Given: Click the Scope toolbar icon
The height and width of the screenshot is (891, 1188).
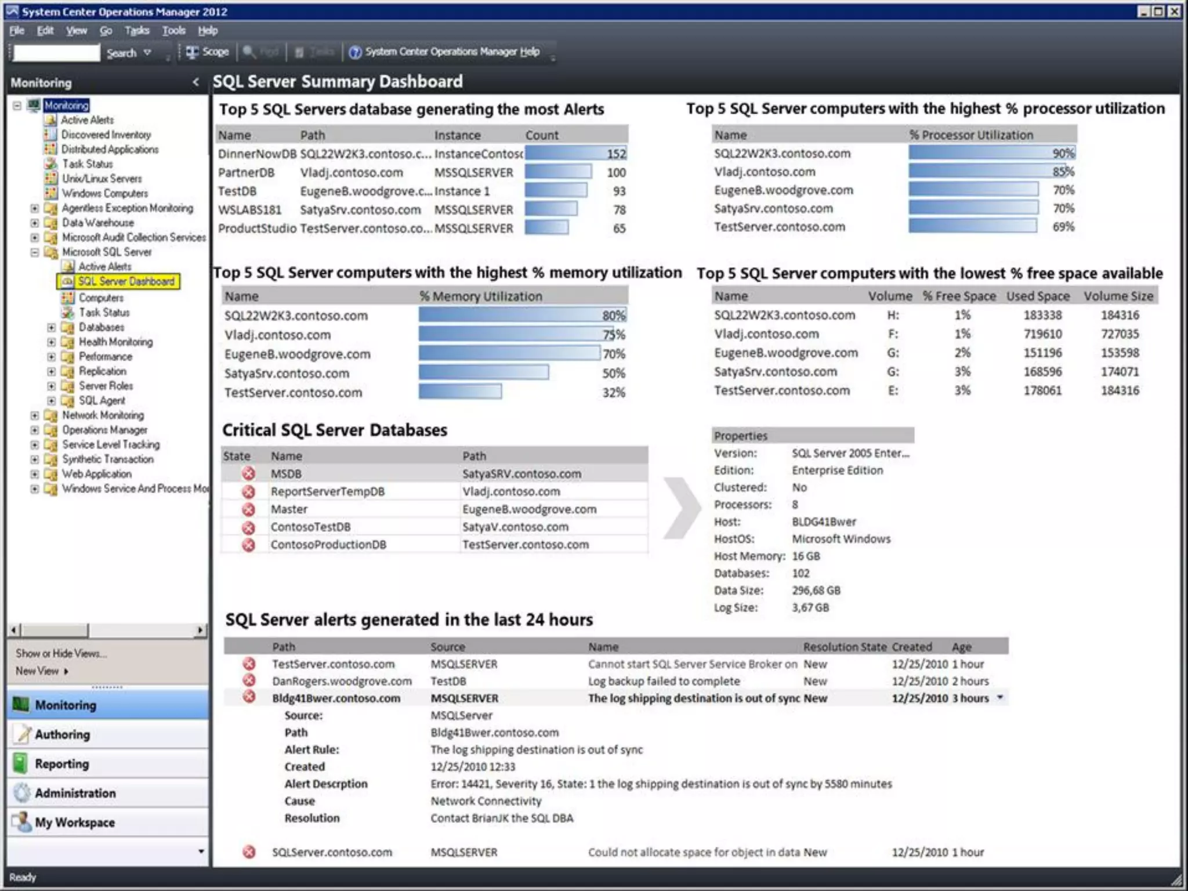Looking at the screenshot, I should click(193, 52).
